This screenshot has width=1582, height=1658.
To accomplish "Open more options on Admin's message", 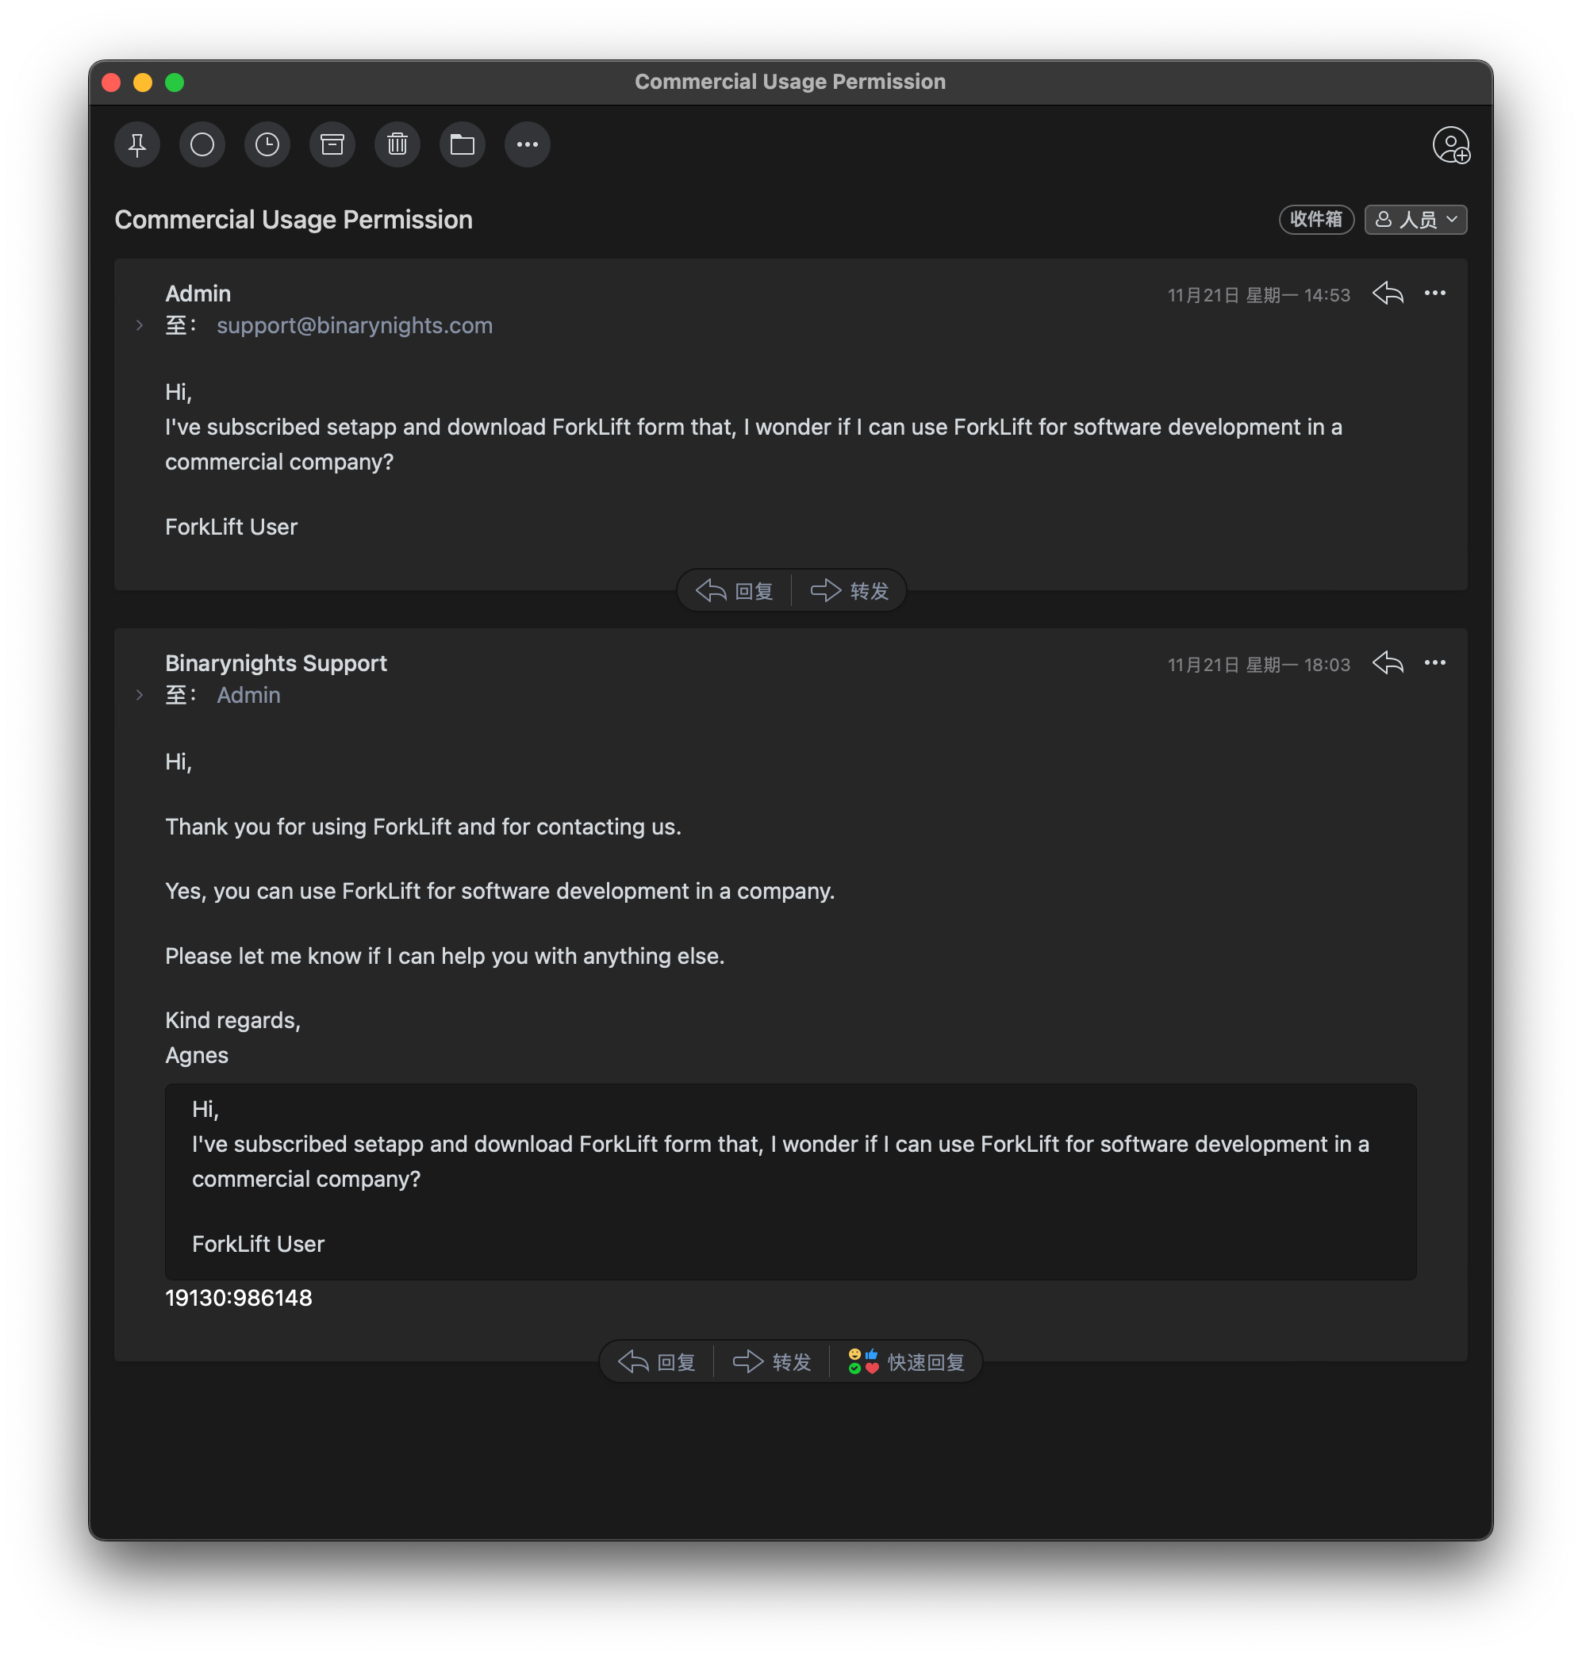I will [1434, 294].
